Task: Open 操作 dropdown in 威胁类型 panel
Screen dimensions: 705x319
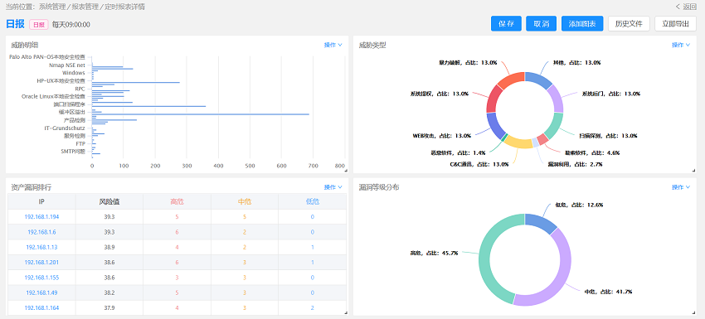Action: pos(681,45)
